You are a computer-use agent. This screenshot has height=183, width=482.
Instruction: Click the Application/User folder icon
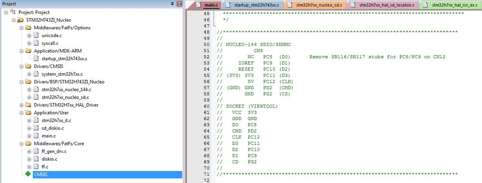coord(28,112)
